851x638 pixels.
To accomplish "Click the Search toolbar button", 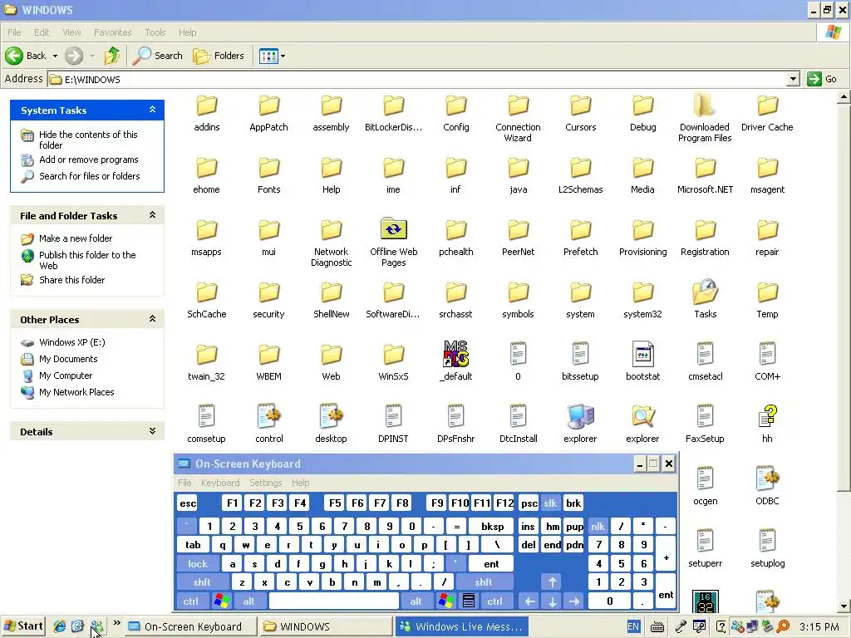I will click(159, 56).
